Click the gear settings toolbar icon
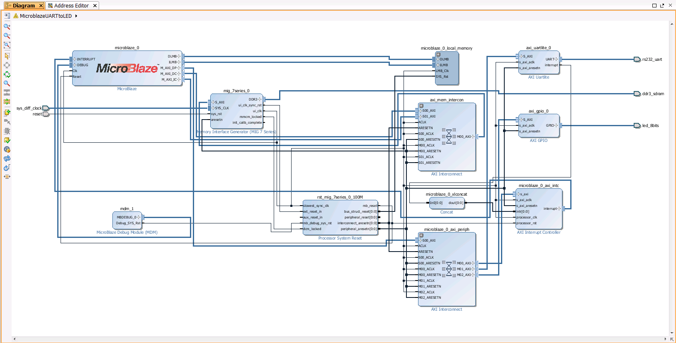The width and height of the screenshot is (676, 343). pyautogui.click(x=7, y=149)
